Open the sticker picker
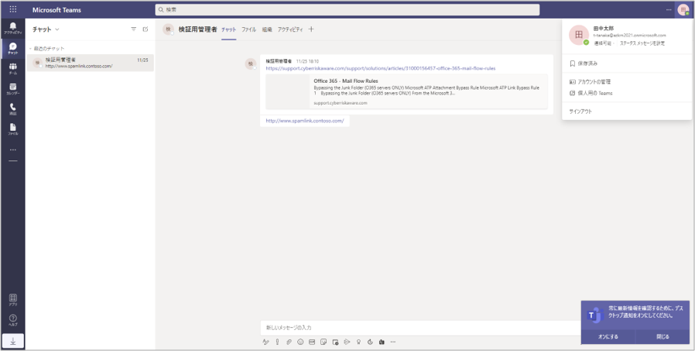Screen dimensions: 695x351 click(x=324, y=342)
